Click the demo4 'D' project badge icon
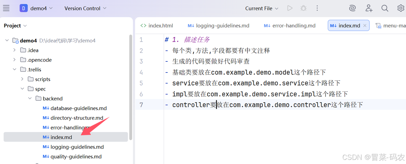 pos(23,8)
